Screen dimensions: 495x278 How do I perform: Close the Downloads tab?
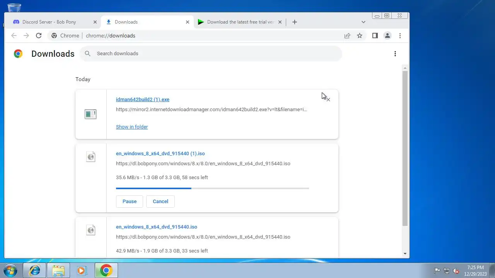[188, 22]
